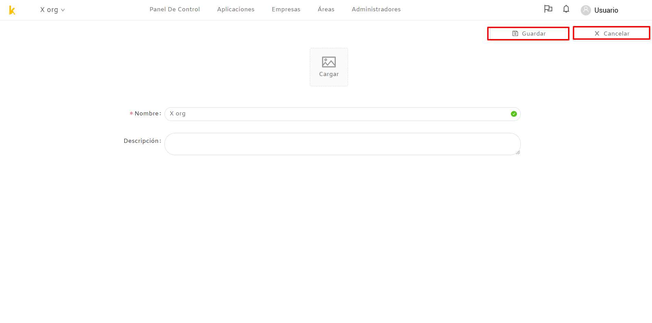
Task: Click the Descripción textarea resize handle
Action: [518, 152]
